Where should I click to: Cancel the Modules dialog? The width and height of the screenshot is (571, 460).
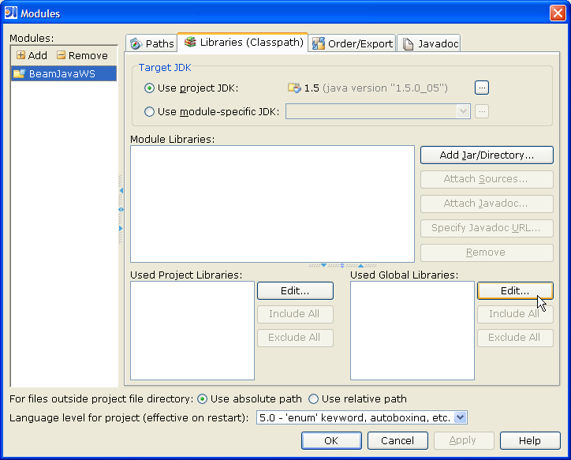click(397, 441)
